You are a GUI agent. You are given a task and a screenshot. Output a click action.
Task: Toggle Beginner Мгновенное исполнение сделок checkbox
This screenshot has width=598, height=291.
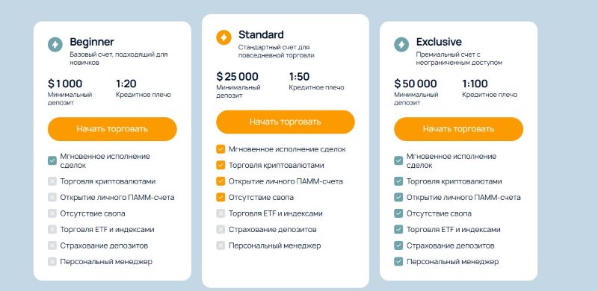click(52, 160)
